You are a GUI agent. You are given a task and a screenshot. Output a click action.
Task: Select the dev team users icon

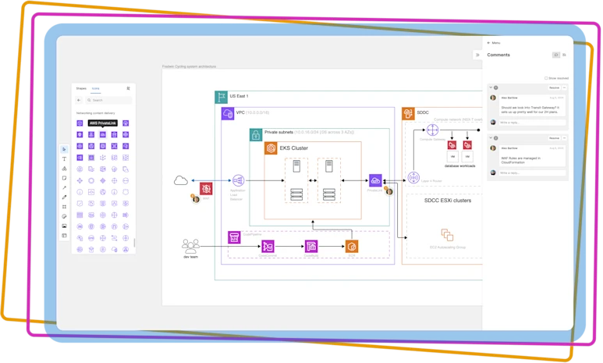(191, 246)
